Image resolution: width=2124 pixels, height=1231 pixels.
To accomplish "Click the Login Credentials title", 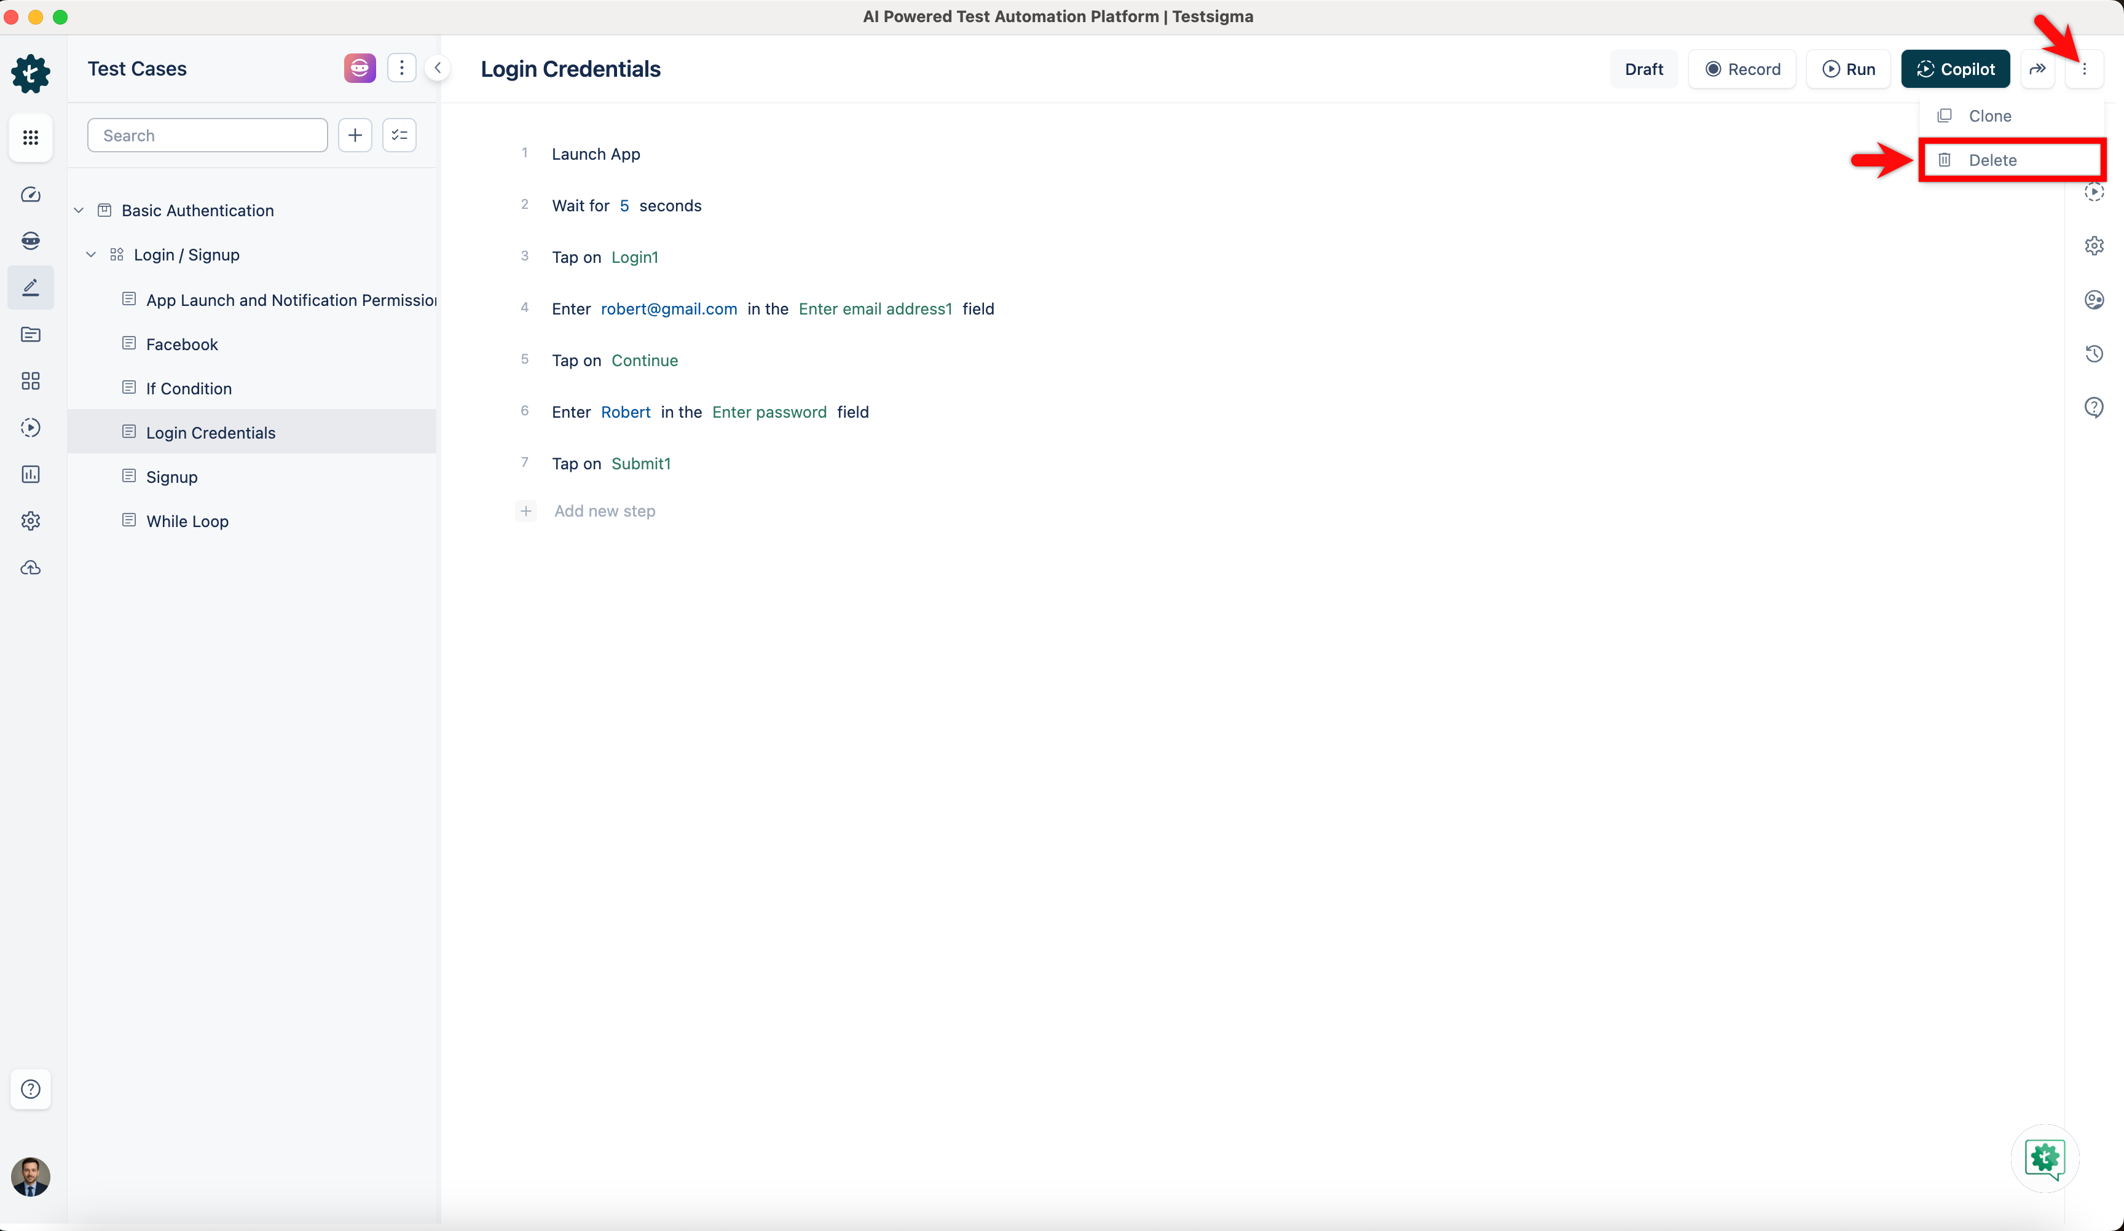I will point(570,69).
